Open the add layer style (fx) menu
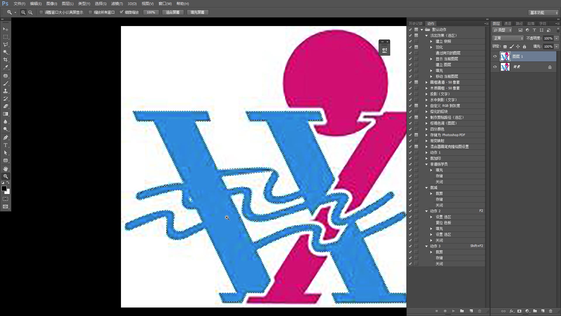Image resolution: width=561 pixels, height=316 pixels. [x=511, y=311]
